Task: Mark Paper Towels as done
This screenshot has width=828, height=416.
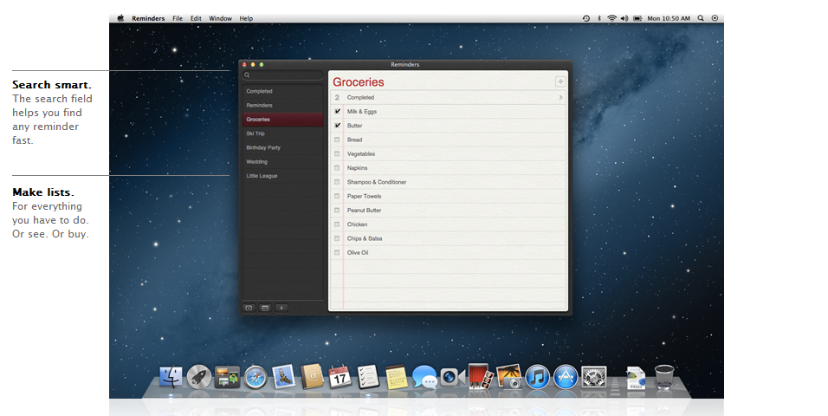Action: (337, 196)
